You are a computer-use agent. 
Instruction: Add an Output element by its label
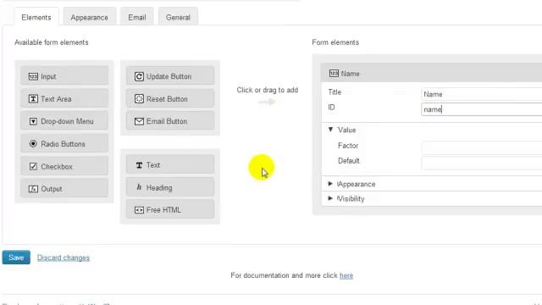click(52, 189)
